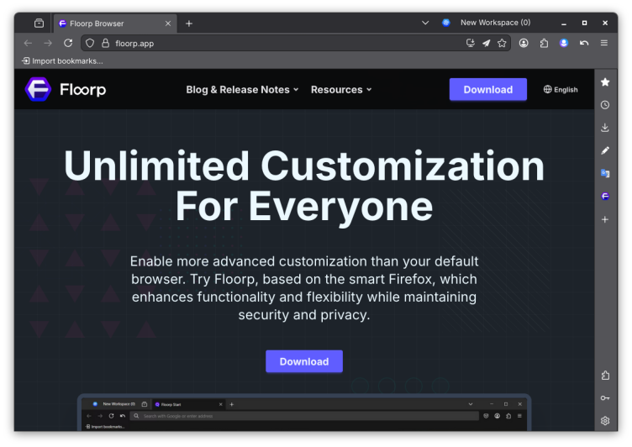Click the Download button below the hero text

304,361
